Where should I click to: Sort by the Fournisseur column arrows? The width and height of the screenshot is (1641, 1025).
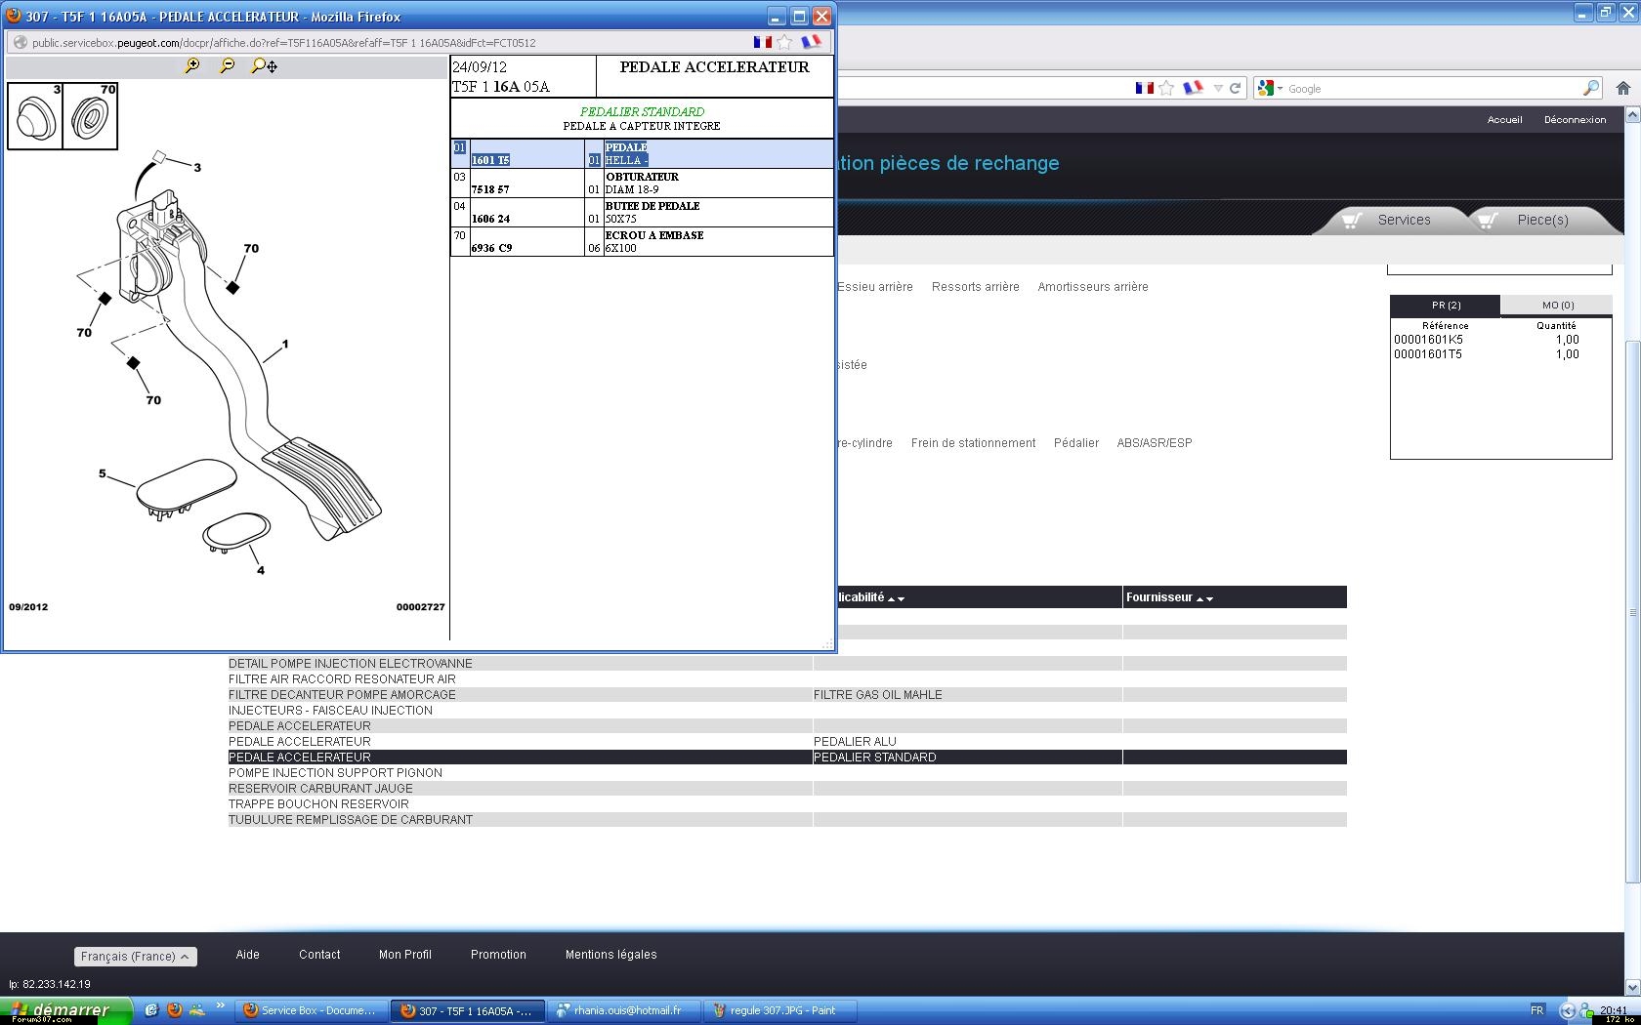(1202, 598)
